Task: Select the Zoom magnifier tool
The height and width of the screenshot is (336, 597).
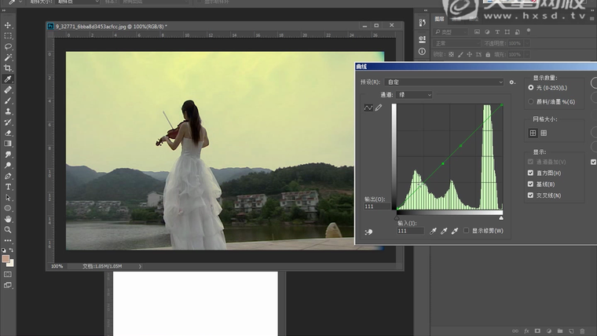Action: click(x=8, y=230)
